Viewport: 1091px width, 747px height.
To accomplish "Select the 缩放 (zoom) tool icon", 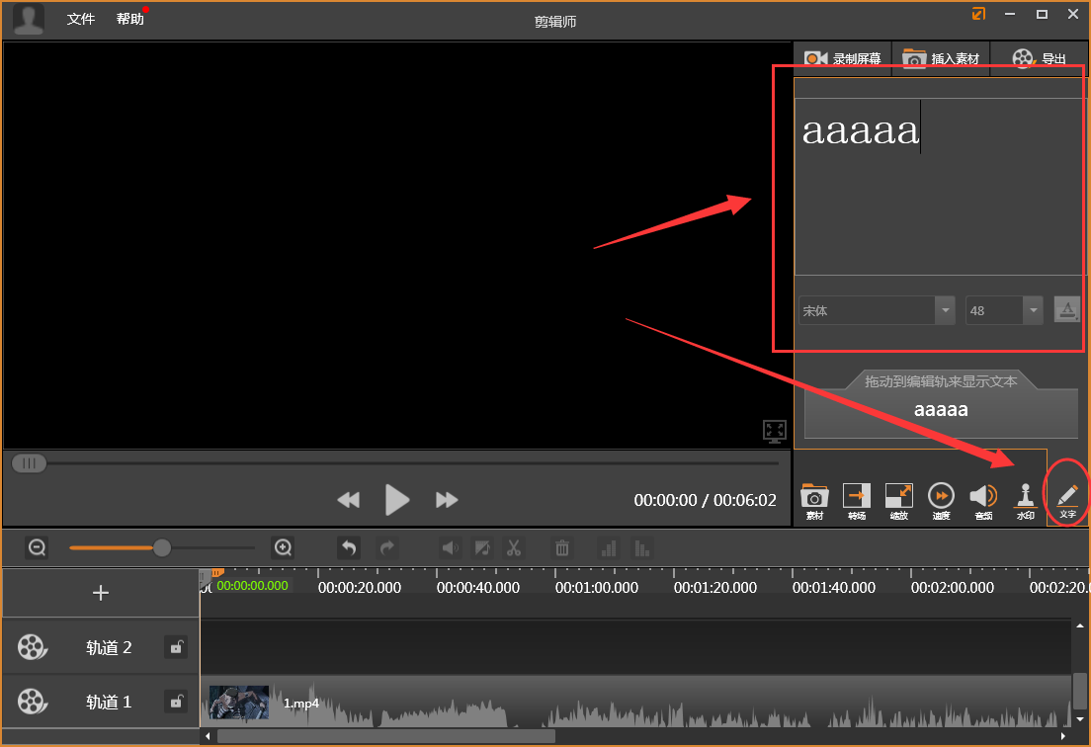I will coord(898,500).
